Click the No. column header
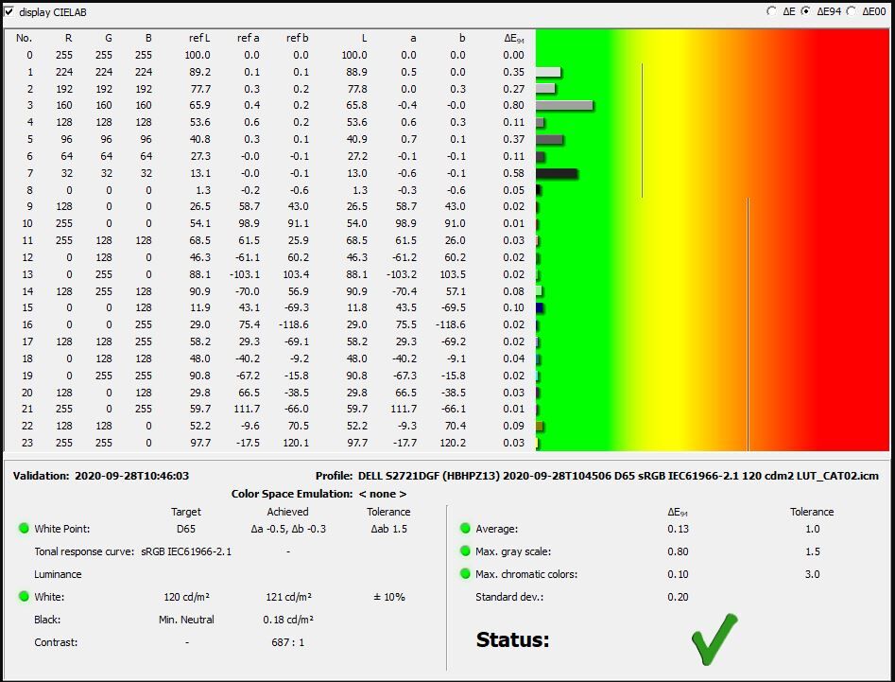The image size is (895, 682). coord(24,38)
